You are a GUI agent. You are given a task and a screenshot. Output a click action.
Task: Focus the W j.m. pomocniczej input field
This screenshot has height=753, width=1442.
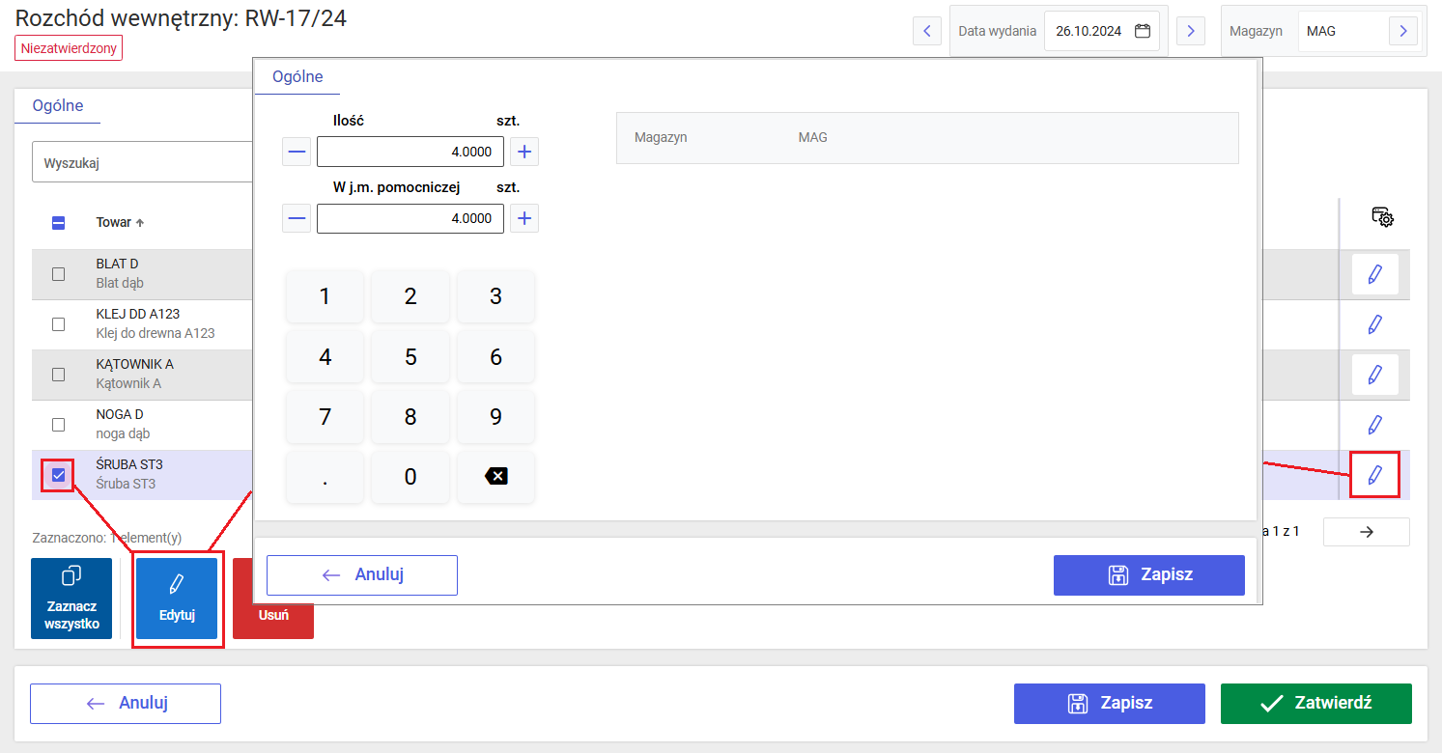(410, 218)
